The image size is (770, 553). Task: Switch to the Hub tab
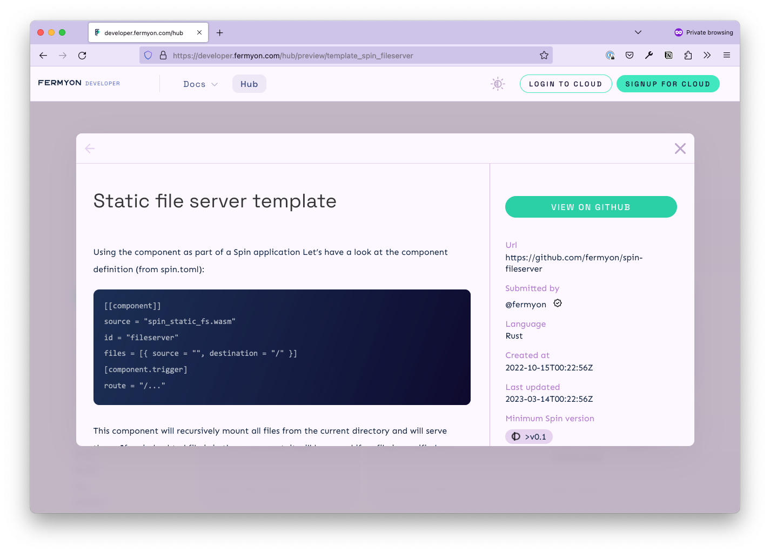pyautogui.click(x=249, y=84)
